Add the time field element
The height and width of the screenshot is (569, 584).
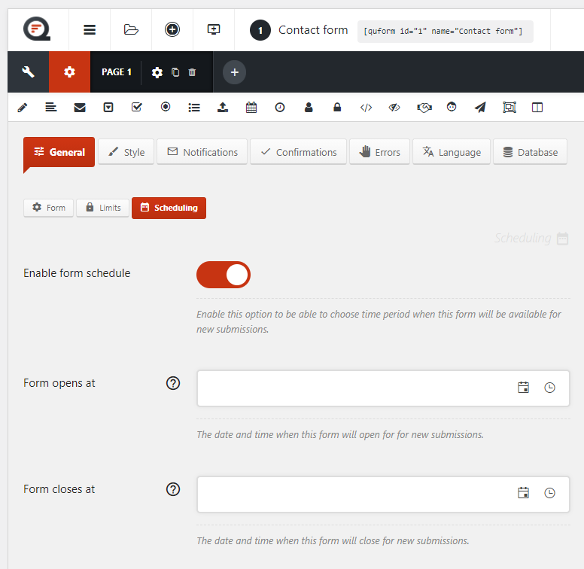(280, 108)
